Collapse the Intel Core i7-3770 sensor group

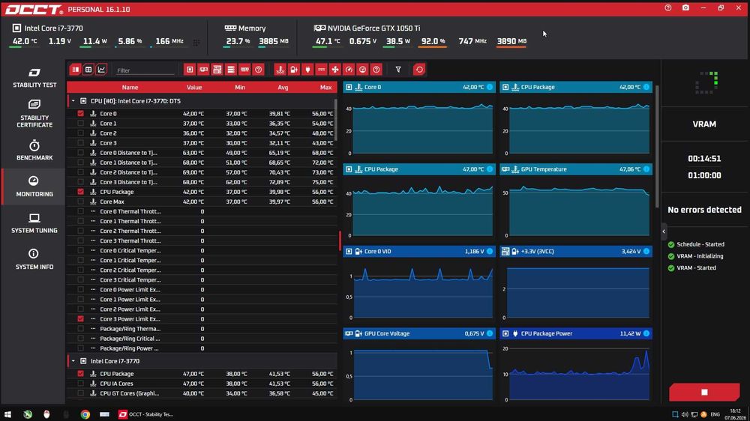pyautogui.click(x=73, y=361)
